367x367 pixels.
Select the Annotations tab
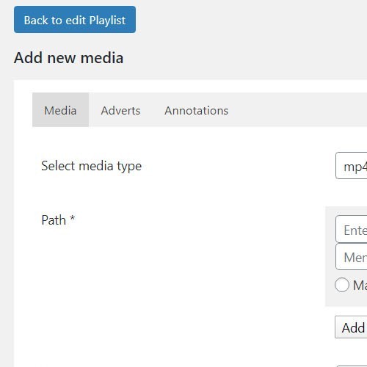(196, 110)
